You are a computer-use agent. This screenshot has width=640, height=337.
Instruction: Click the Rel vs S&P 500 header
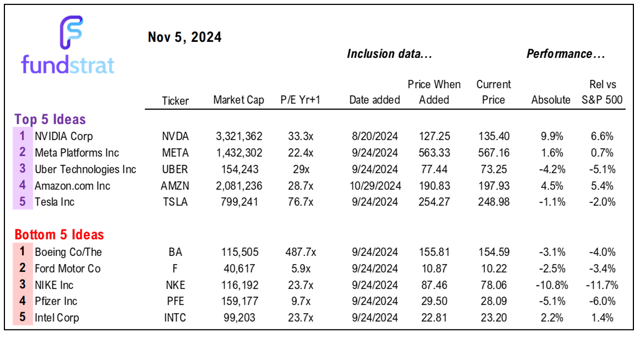(x=603, y=92)
